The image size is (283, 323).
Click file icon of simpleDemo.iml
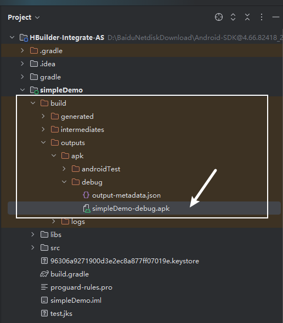point(44,301)
